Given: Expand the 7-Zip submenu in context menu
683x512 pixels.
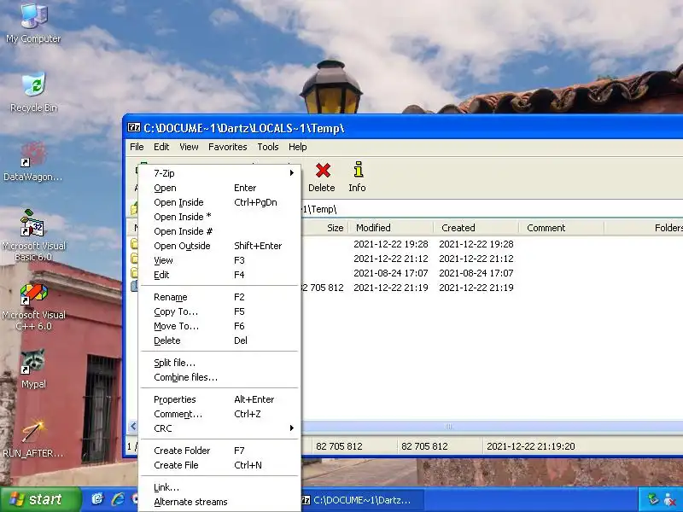Looking at the screenshot, I should pos(219,173).
